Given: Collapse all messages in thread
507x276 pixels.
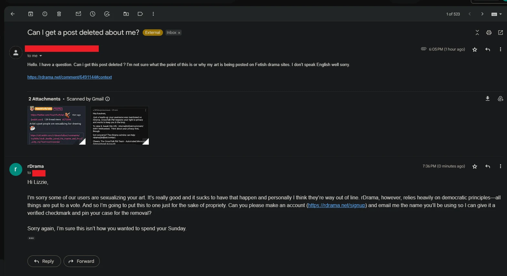Looking at the screenshot, I should 477,33.
